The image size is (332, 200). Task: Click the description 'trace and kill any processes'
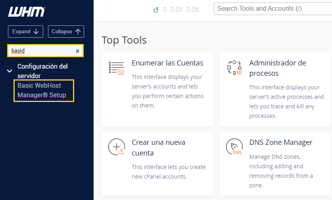(x=282, y=111)
